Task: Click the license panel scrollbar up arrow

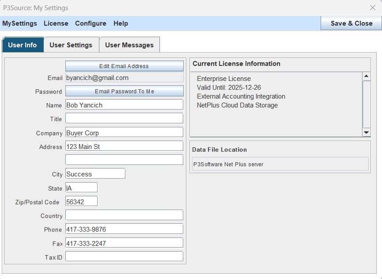Action: [367, 76]
